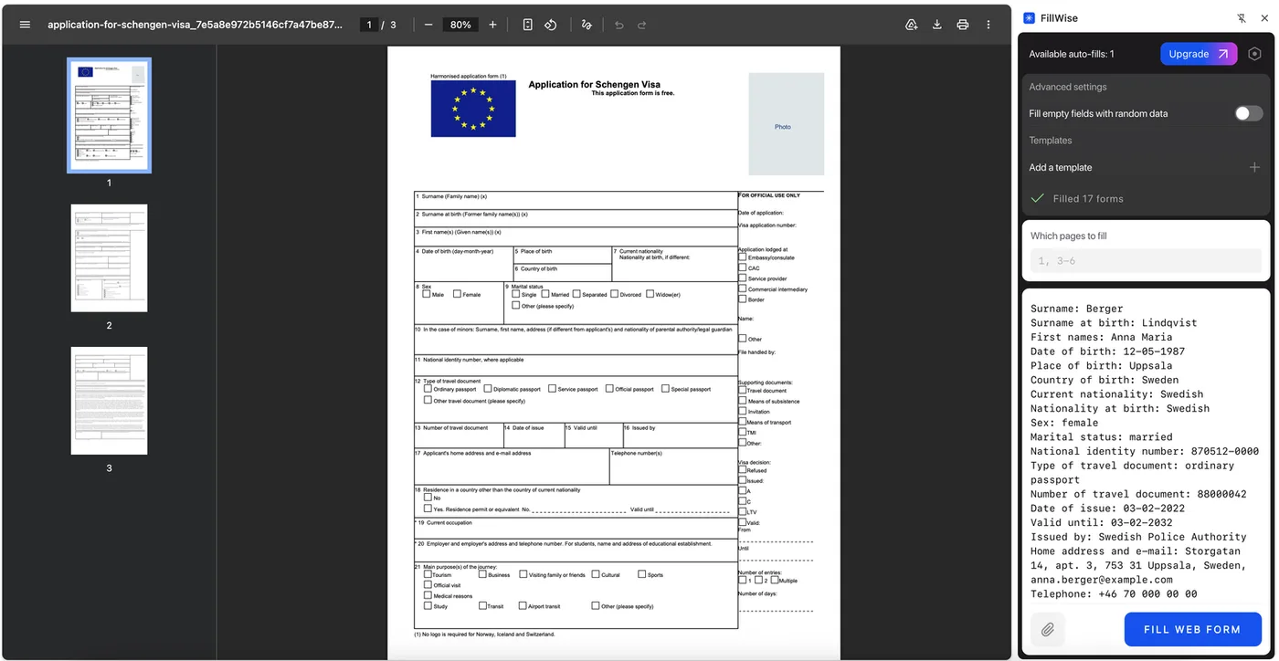The image size is (1279, 661).
Task: Click Add a template
Action: (x=1061, y=167)
